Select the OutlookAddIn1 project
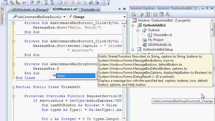The image size is (215, 121). pos(154,25)
